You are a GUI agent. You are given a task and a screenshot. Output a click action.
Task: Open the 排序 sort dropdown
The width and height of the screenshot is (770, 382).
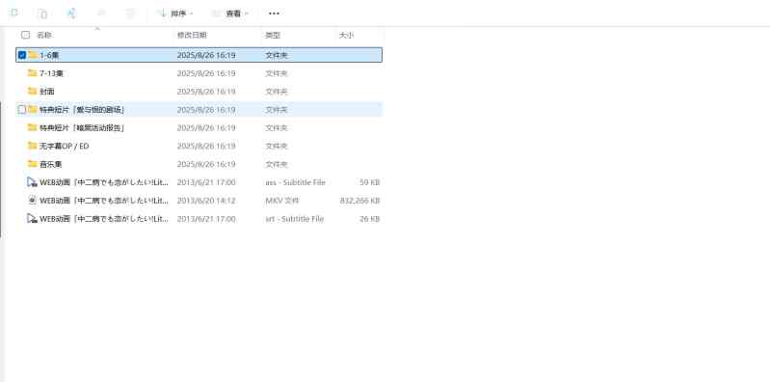pos(175,14)
